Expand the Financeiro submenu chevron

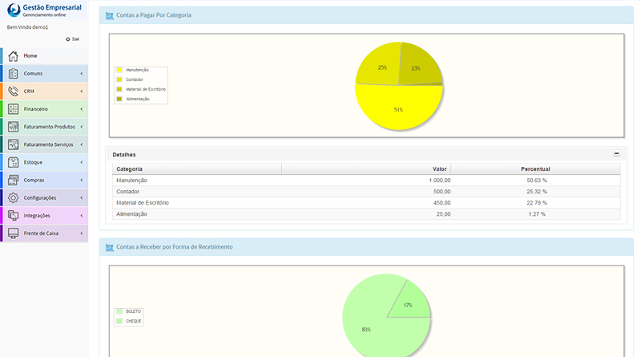81,109
